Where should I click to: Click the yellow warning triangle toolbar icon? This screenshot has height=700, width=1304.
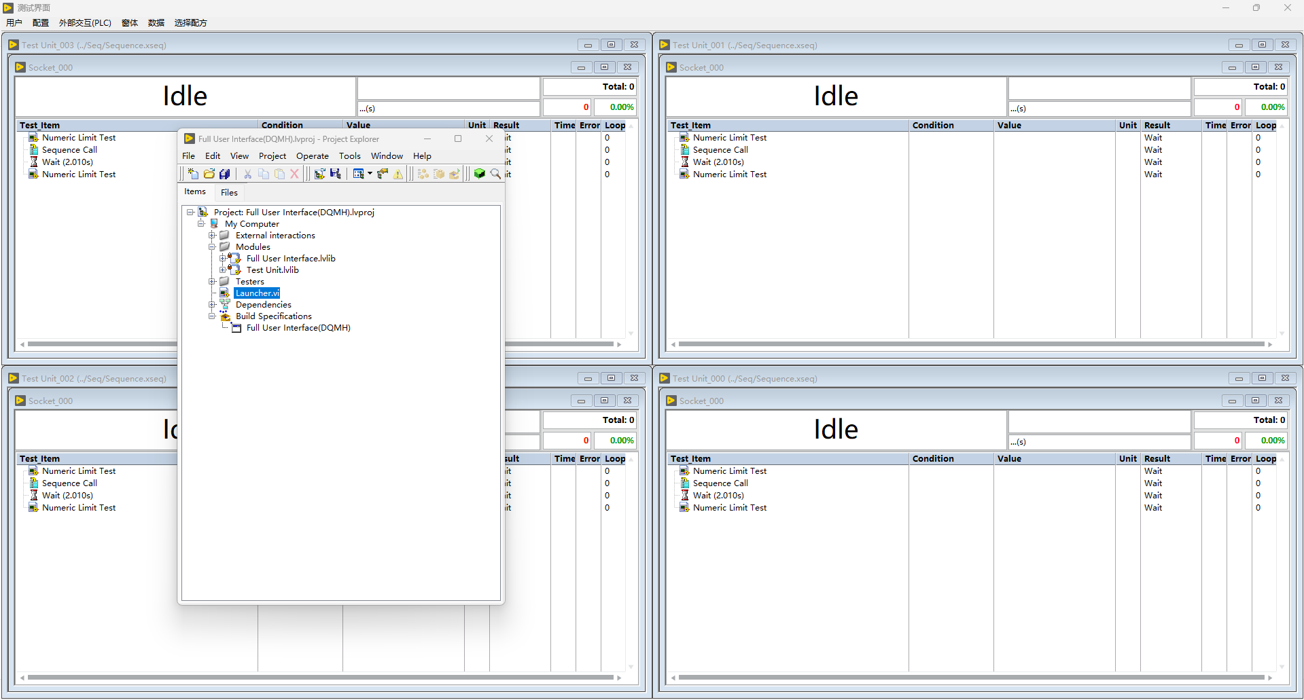pos(398,174)
